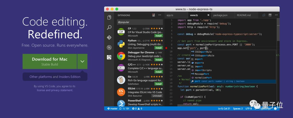The width and height of the screenshot is (293, 118).
Task: Clear extensions search results icon
Action: click(x=154, y=15)
